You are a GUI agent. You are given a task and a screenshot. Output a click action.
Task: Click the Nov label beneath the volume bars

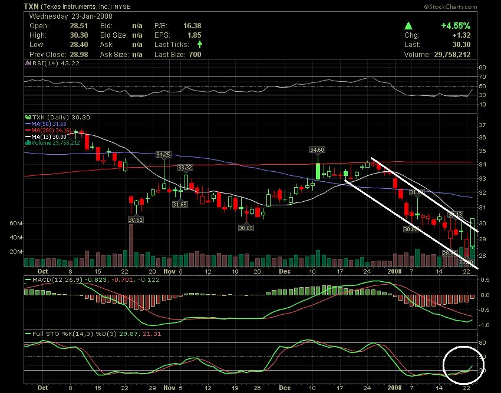click(x=170, y=271)
